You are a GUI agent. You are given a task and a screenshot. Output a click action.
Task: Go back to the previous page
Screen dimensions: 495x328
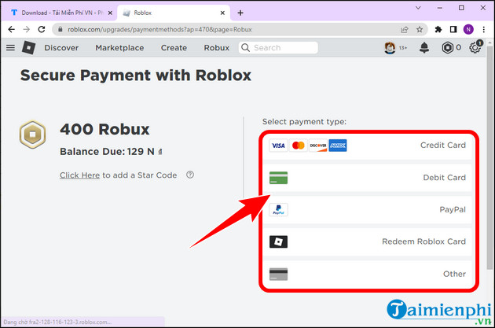[x=11, y=29]
